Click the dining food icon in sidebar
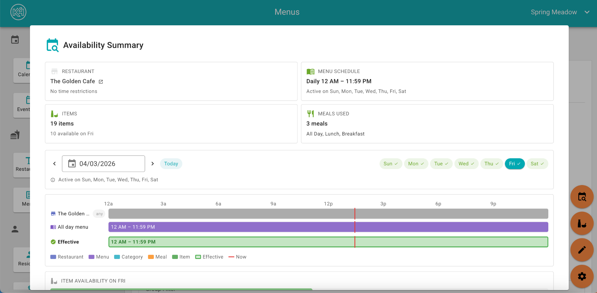597x293 pixels. pyautogui.click(x=15, y=135)
